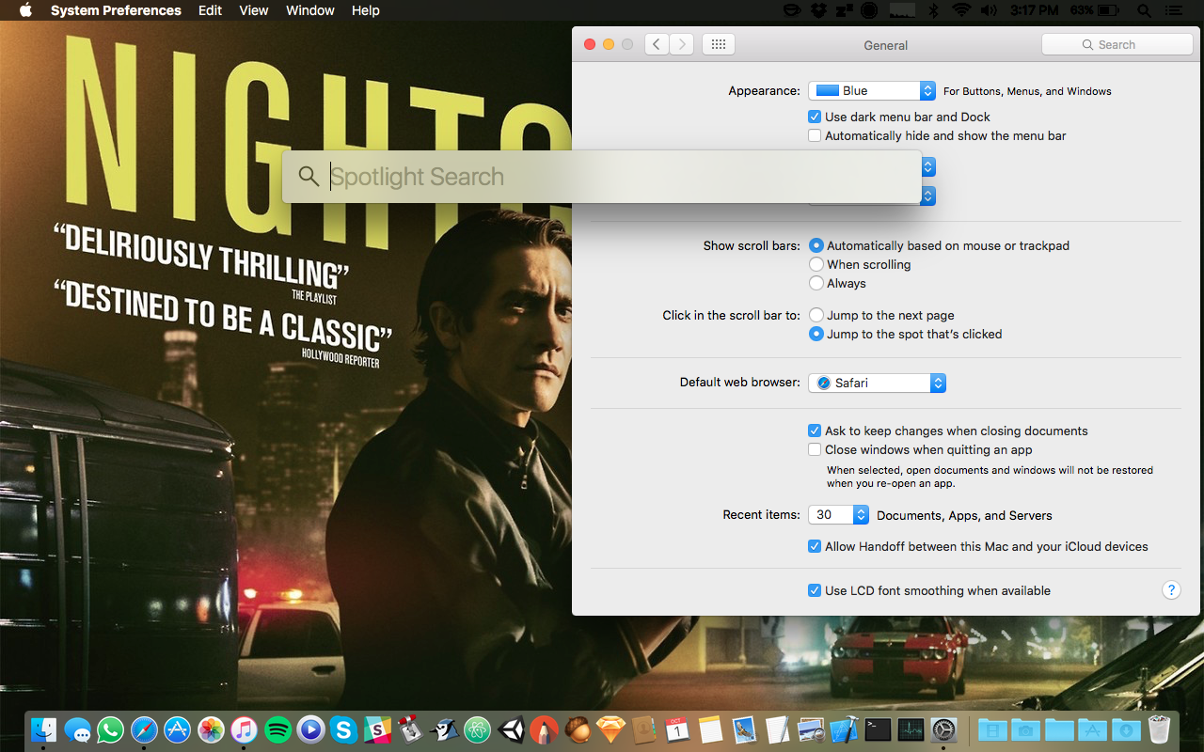Image resolution: width=1204 pixels, height=752 pixels.
Task: Click Spotlight magnifier in menu bar
Action: [1144, 10]
